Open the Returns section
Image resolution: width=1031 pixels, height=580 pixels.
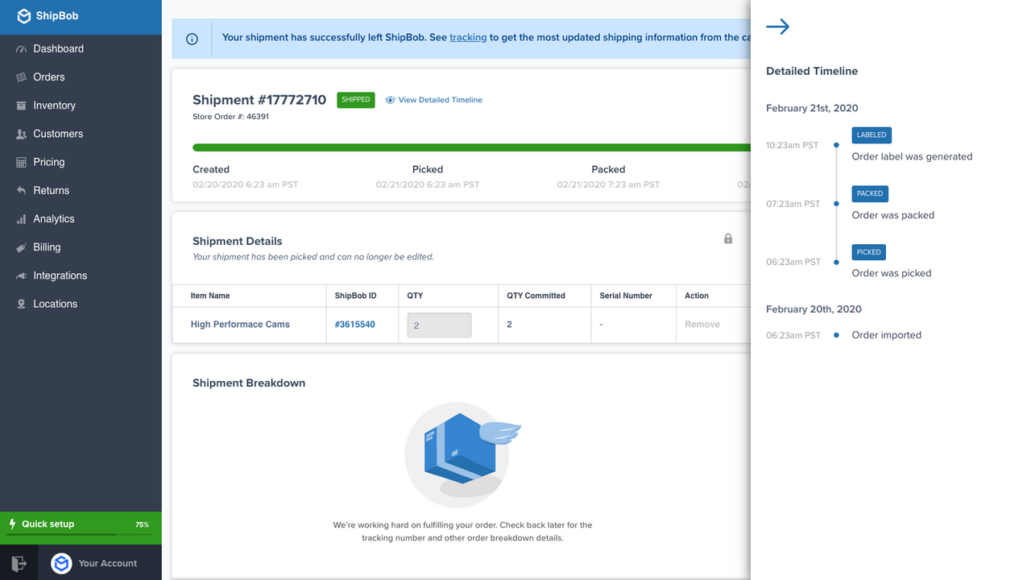point(52,190)
